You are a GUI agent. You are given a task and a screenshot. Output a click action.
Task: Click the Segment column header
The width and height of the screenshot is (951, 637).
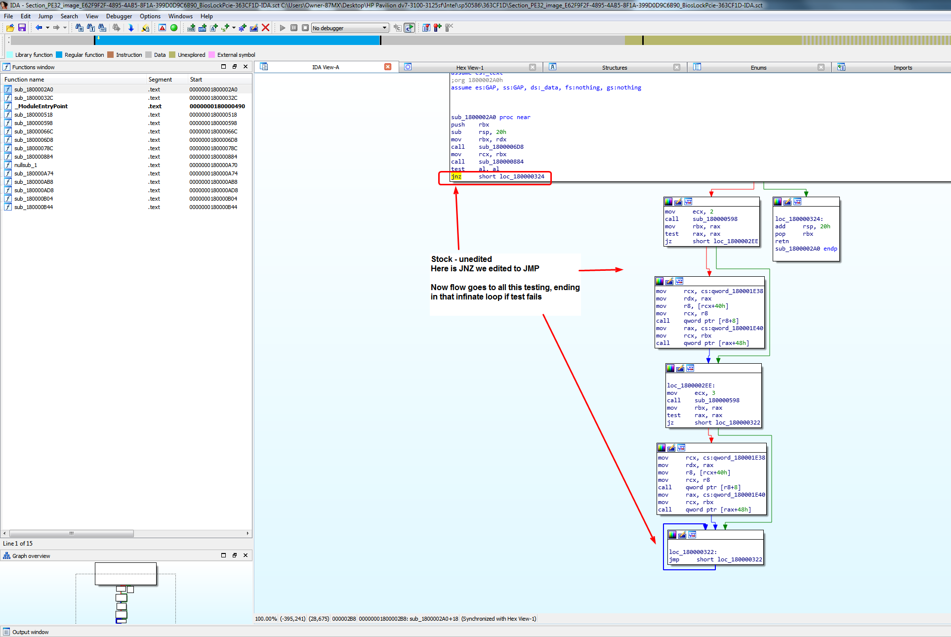coord(167,80)
